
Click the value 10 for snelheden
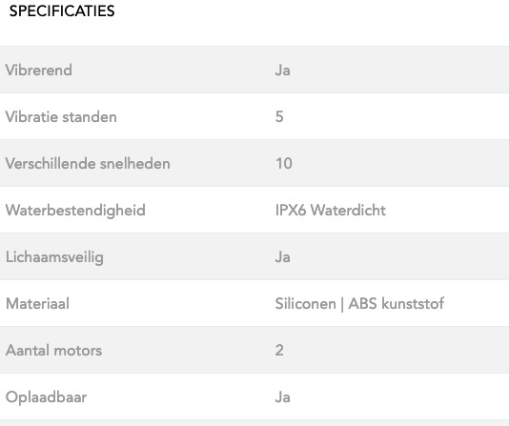284,164
